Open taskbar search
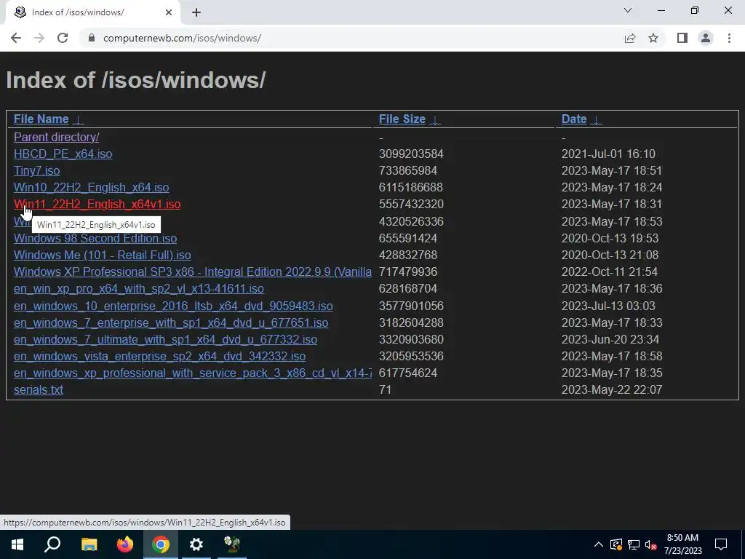745x559 pixels. (x=52, y=544)
